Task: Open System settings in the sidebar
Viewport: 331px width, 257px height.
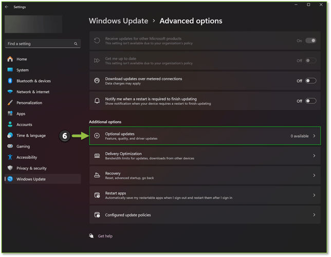Action: click(x=43, y=70)
